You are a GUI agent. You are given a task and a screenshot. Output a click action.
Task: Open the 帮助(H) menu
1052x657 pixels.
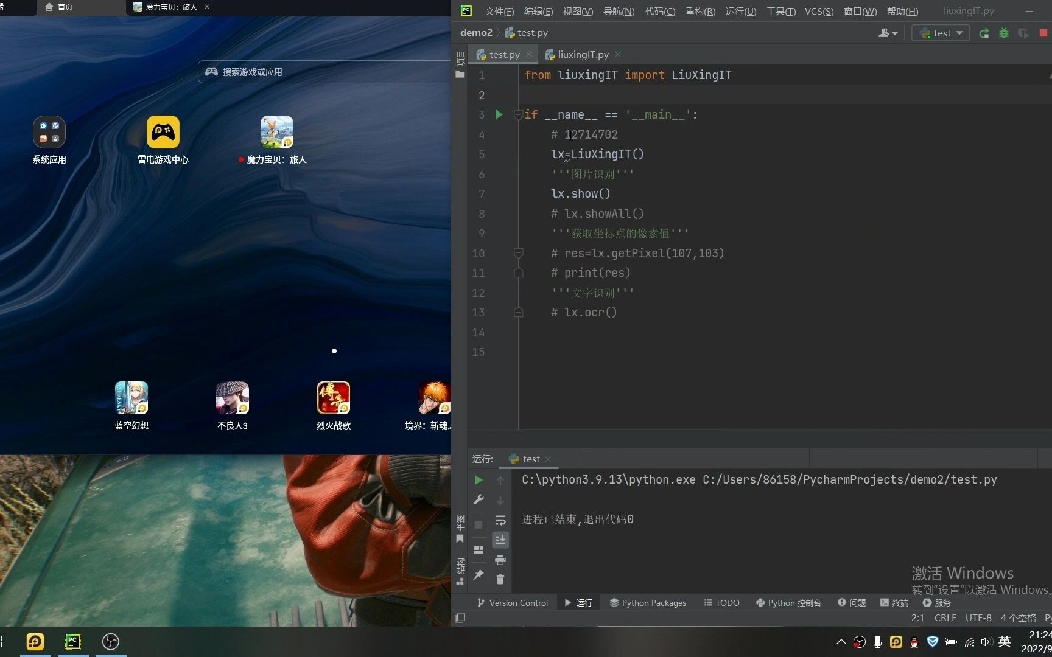coord(902,11)
